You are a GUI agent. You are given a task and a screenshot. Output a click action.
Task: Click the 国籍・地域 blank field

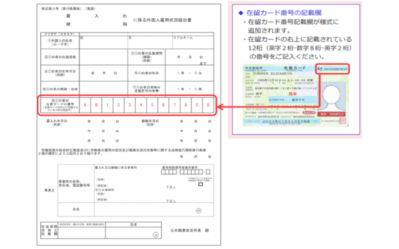tap(103, 89)
